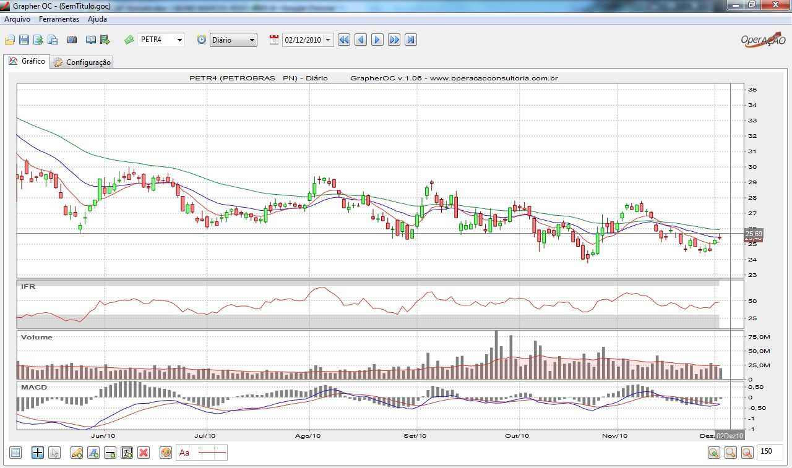Click the 02Dez10 date marker label

[x=729, y=436]
